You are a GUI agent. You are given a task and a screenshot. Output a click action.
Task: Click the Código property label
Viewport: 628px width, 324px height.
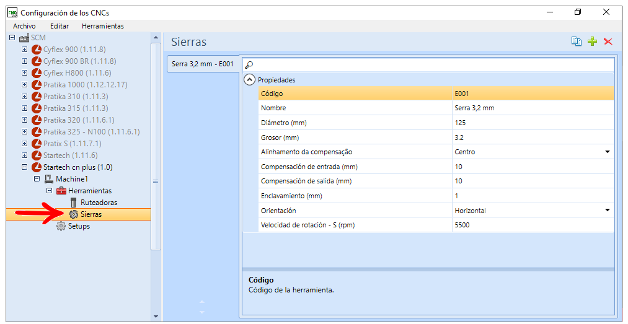click(272, 94)
